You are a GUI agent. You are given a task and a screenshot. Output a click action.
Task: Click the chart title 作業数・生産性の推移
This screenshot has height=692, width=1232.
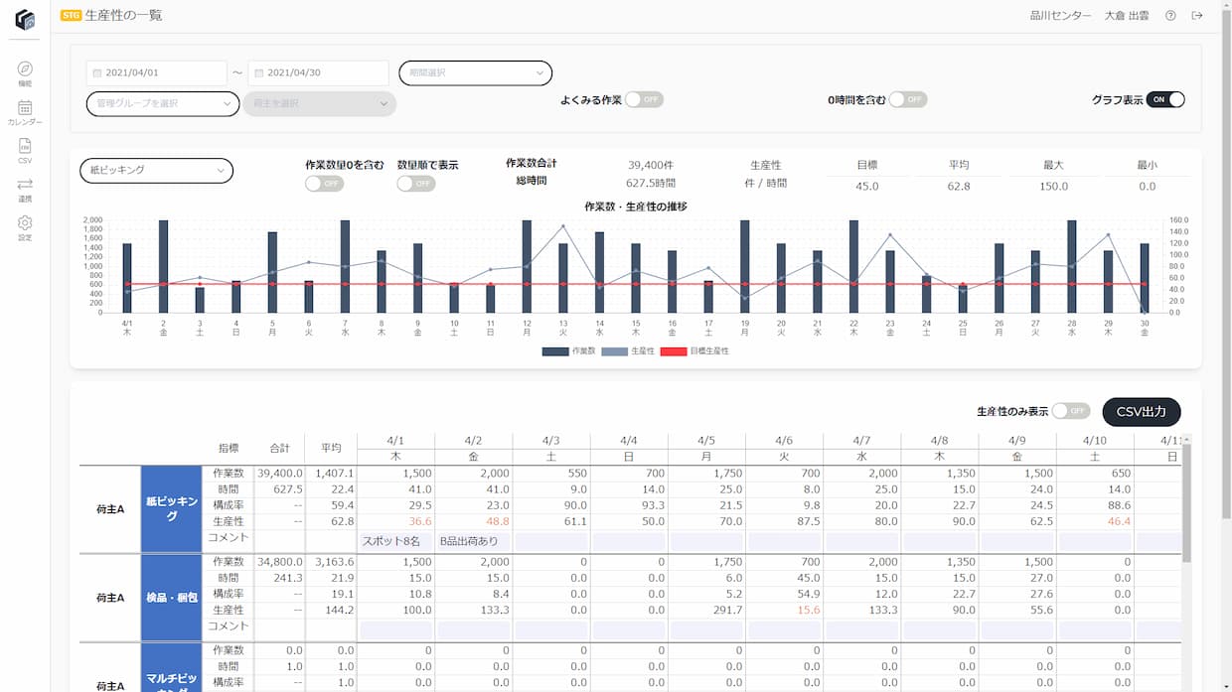pos(636,207)
